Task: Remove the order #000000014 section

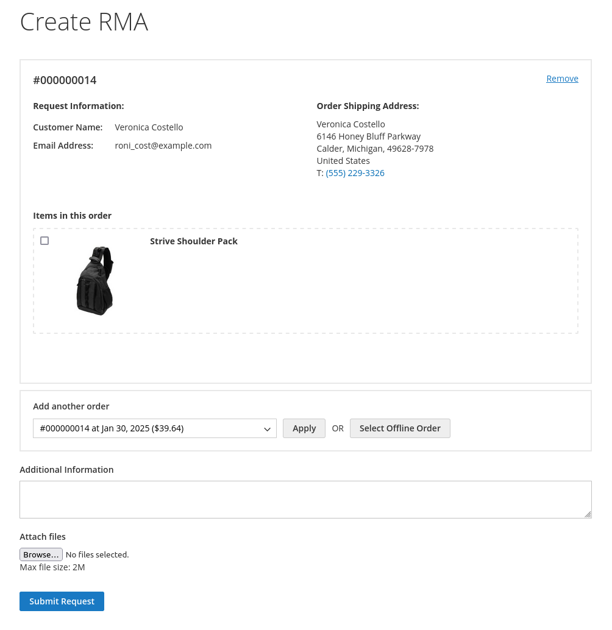Action: 561,78
